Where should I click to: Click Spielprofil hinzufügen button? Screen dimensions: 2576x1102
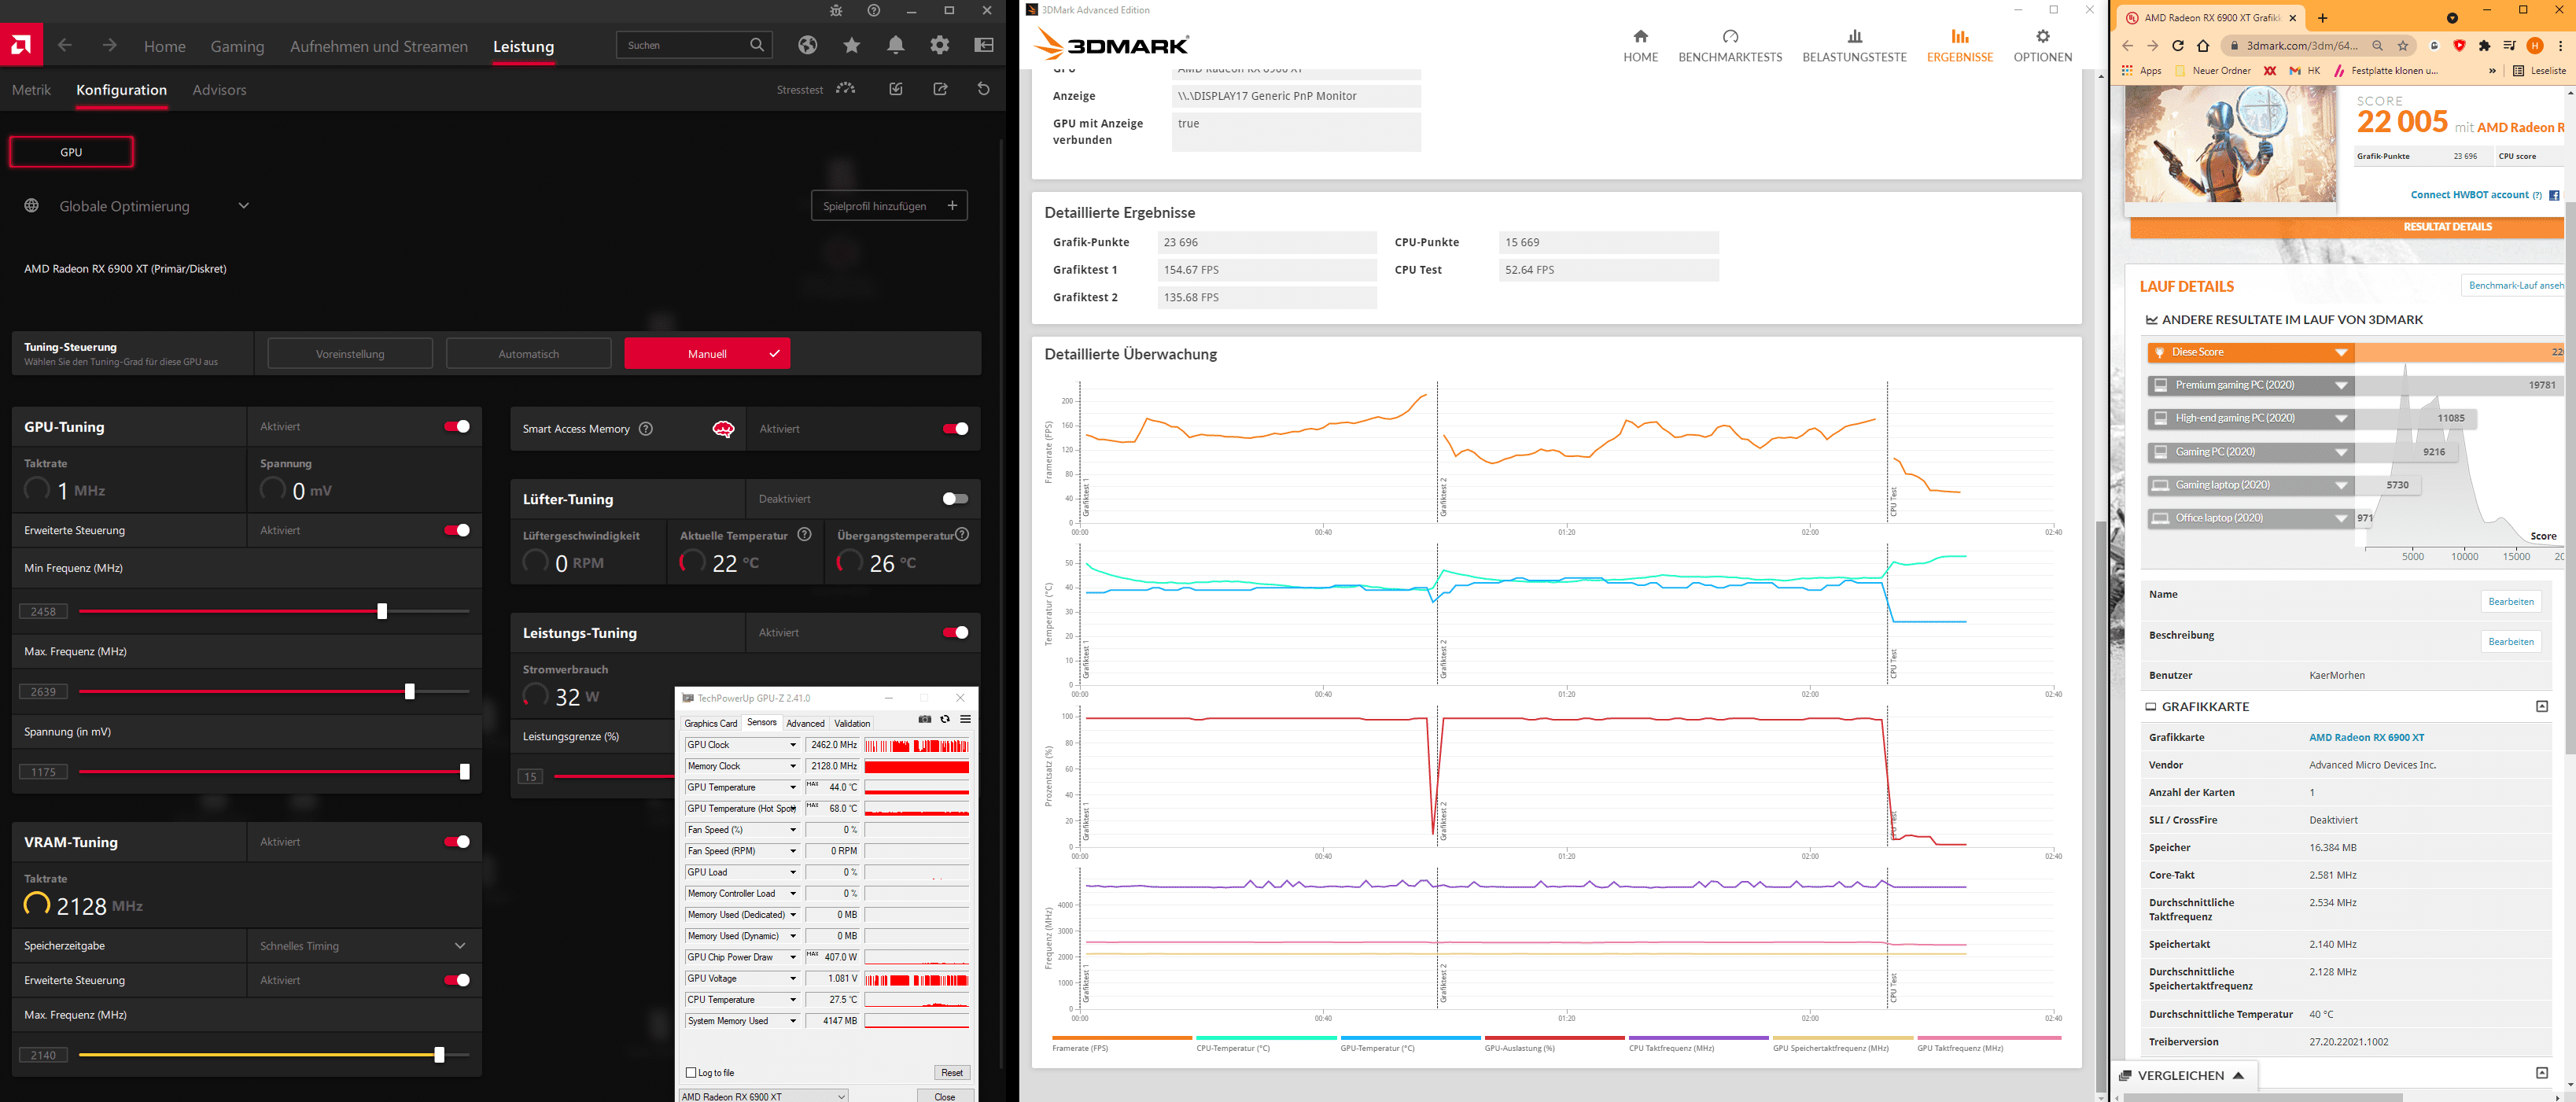889,206
